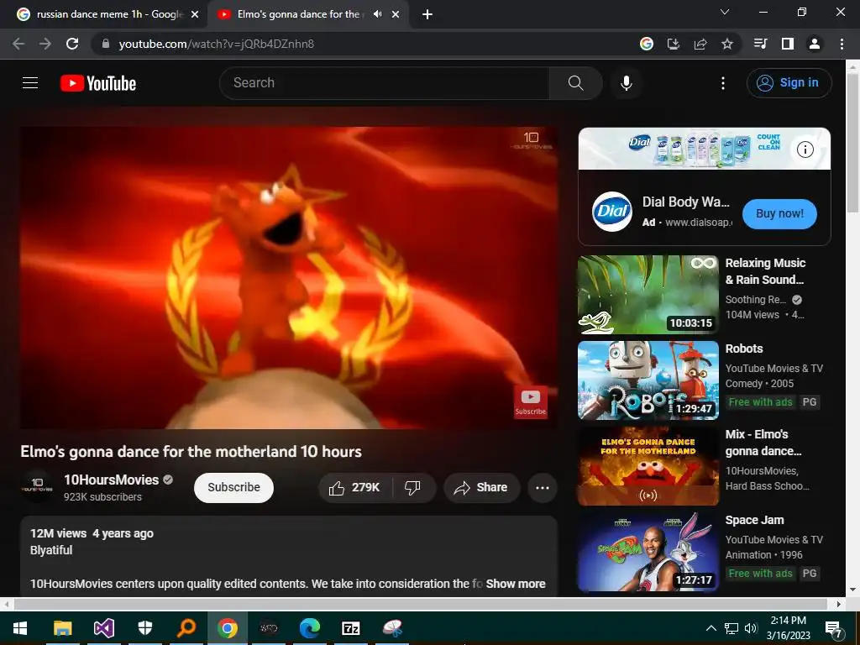This screenshot has width=860, height=645.
Task: Focus the YouTube Search field
Action: point(385,83)
